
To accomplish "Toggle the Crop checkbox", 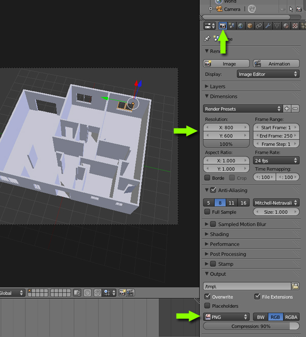I will click(x=232, y=178).
